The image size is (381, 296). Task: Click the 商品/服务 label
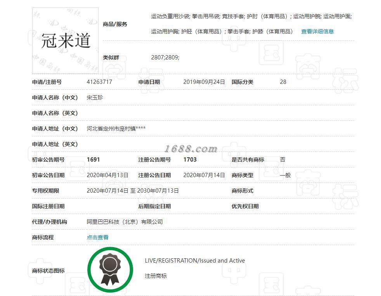click(x=115, y=24)
